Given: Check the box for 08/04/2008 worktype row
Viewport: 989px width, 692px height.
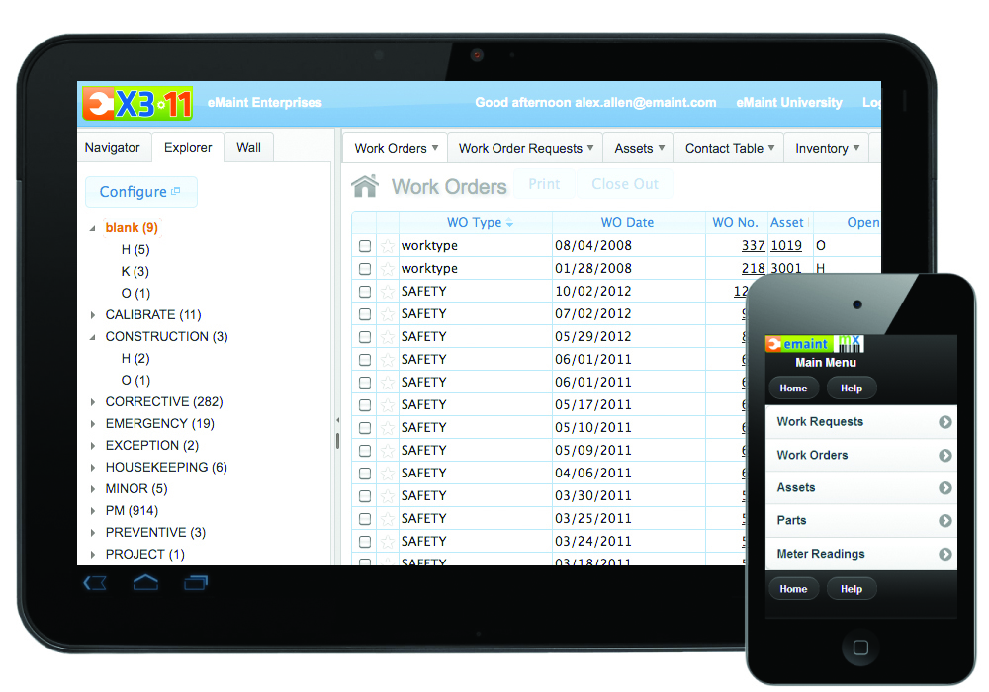Looking at the screenshot, I should pos(365,246).
